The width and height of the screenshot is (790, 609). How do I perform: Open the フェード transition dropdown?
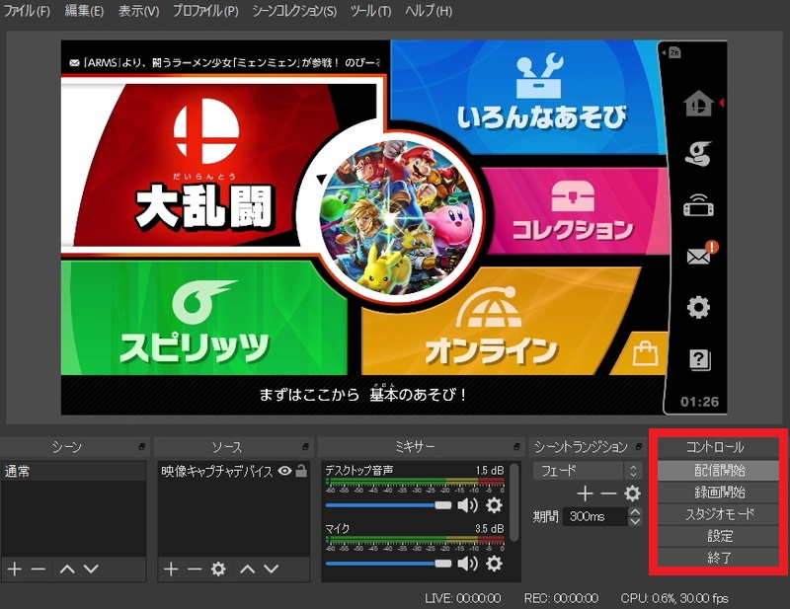(x=588, y=471)
